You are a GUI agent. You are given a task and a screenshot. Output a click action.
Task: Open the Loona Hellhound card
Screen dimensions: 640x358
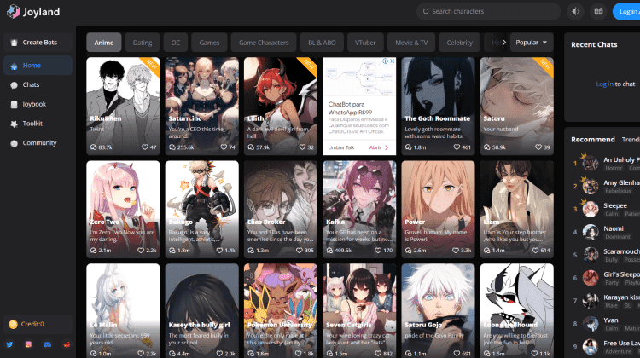point(517,311)
